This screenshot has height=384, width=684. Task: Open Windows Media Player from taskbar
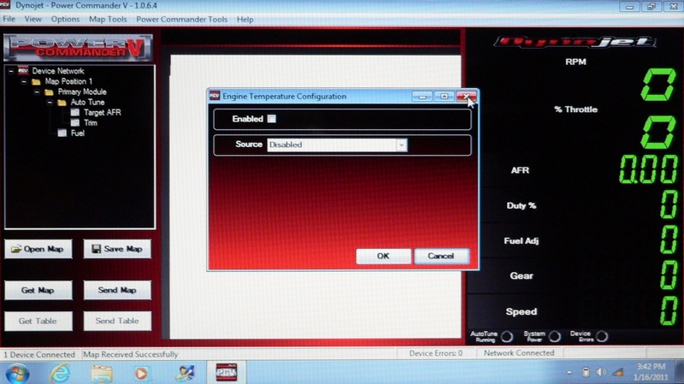tap(142, 373)
